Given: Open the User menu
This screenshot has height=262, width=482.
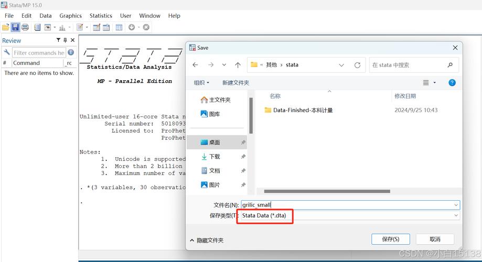Looking at the screenshot, I should click(x=126, y=16).
